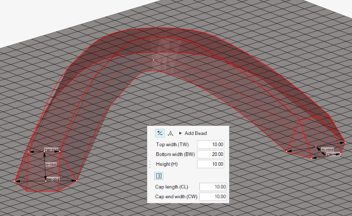Click the H=10.0 dimension label on bead
Viewport: 352px width, 216px height.
(51, 165)
